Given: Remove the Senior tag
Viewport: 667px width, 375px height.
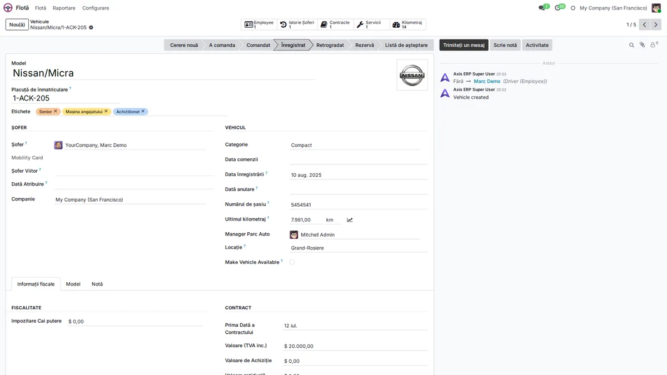Looking at the screenshot, I should pos(56,111).
